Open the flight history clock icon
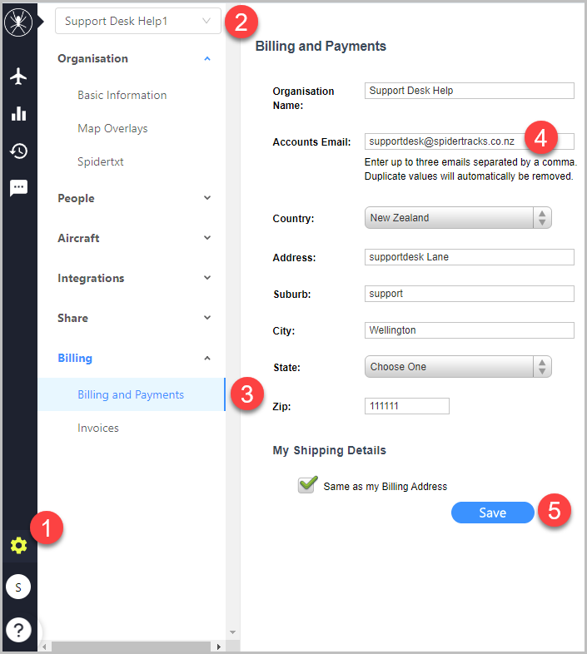Image resolution: width=587 pixels, height=654 pixels. coord(18,151)
